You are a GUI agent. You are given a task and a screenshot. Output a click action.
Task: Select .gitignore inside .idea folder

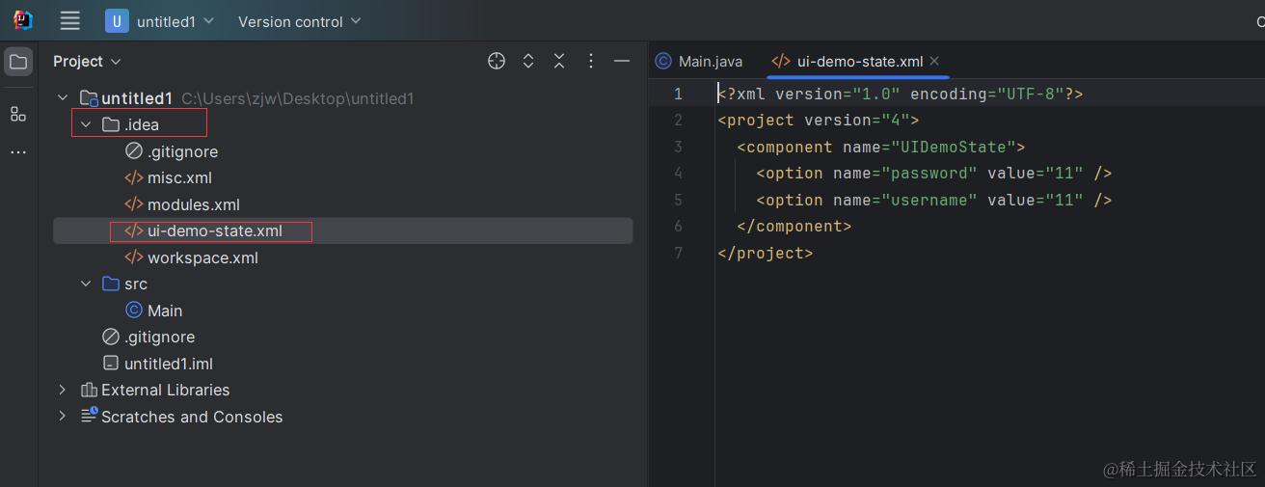(x=182, y=151)
